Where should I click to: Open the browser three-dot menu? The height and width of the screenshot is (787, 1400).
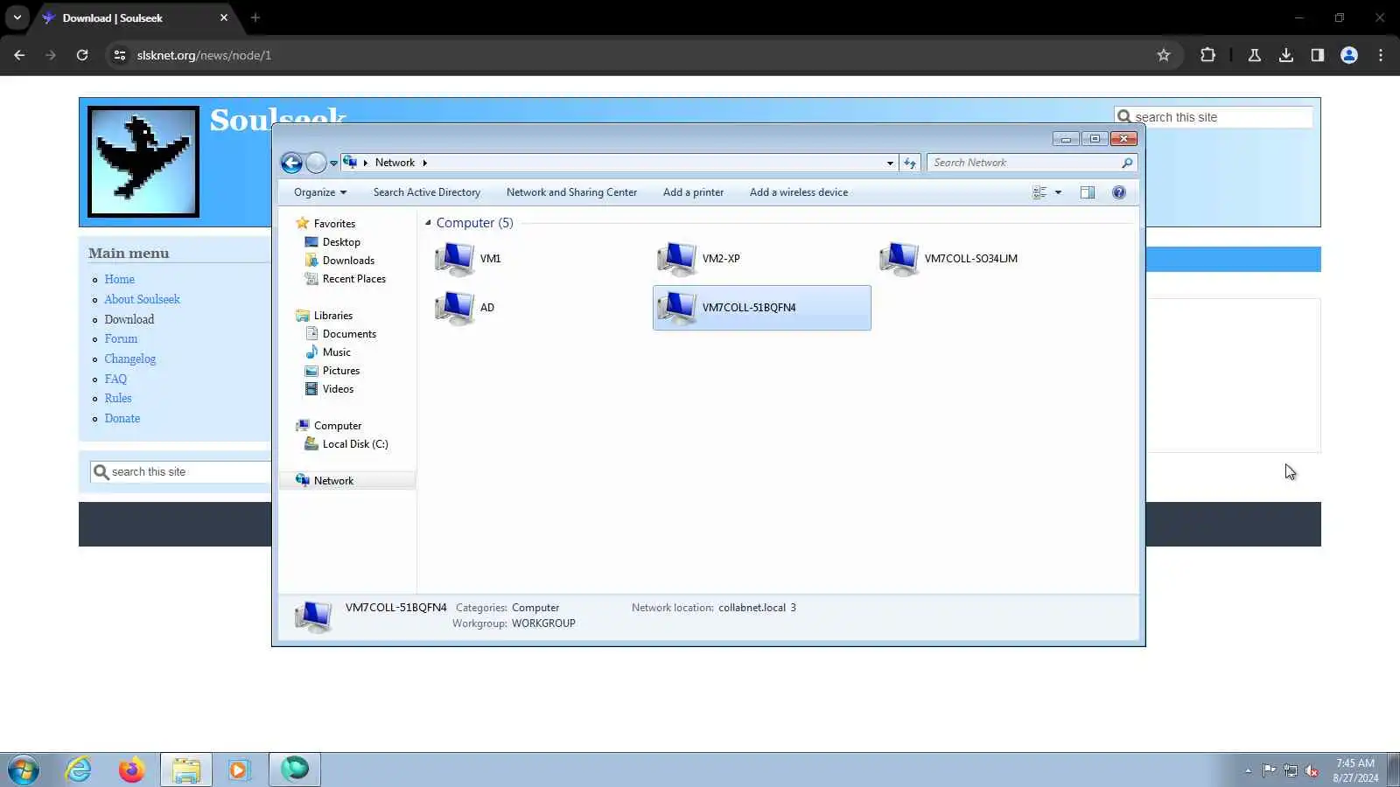[x=1381, y=55]
